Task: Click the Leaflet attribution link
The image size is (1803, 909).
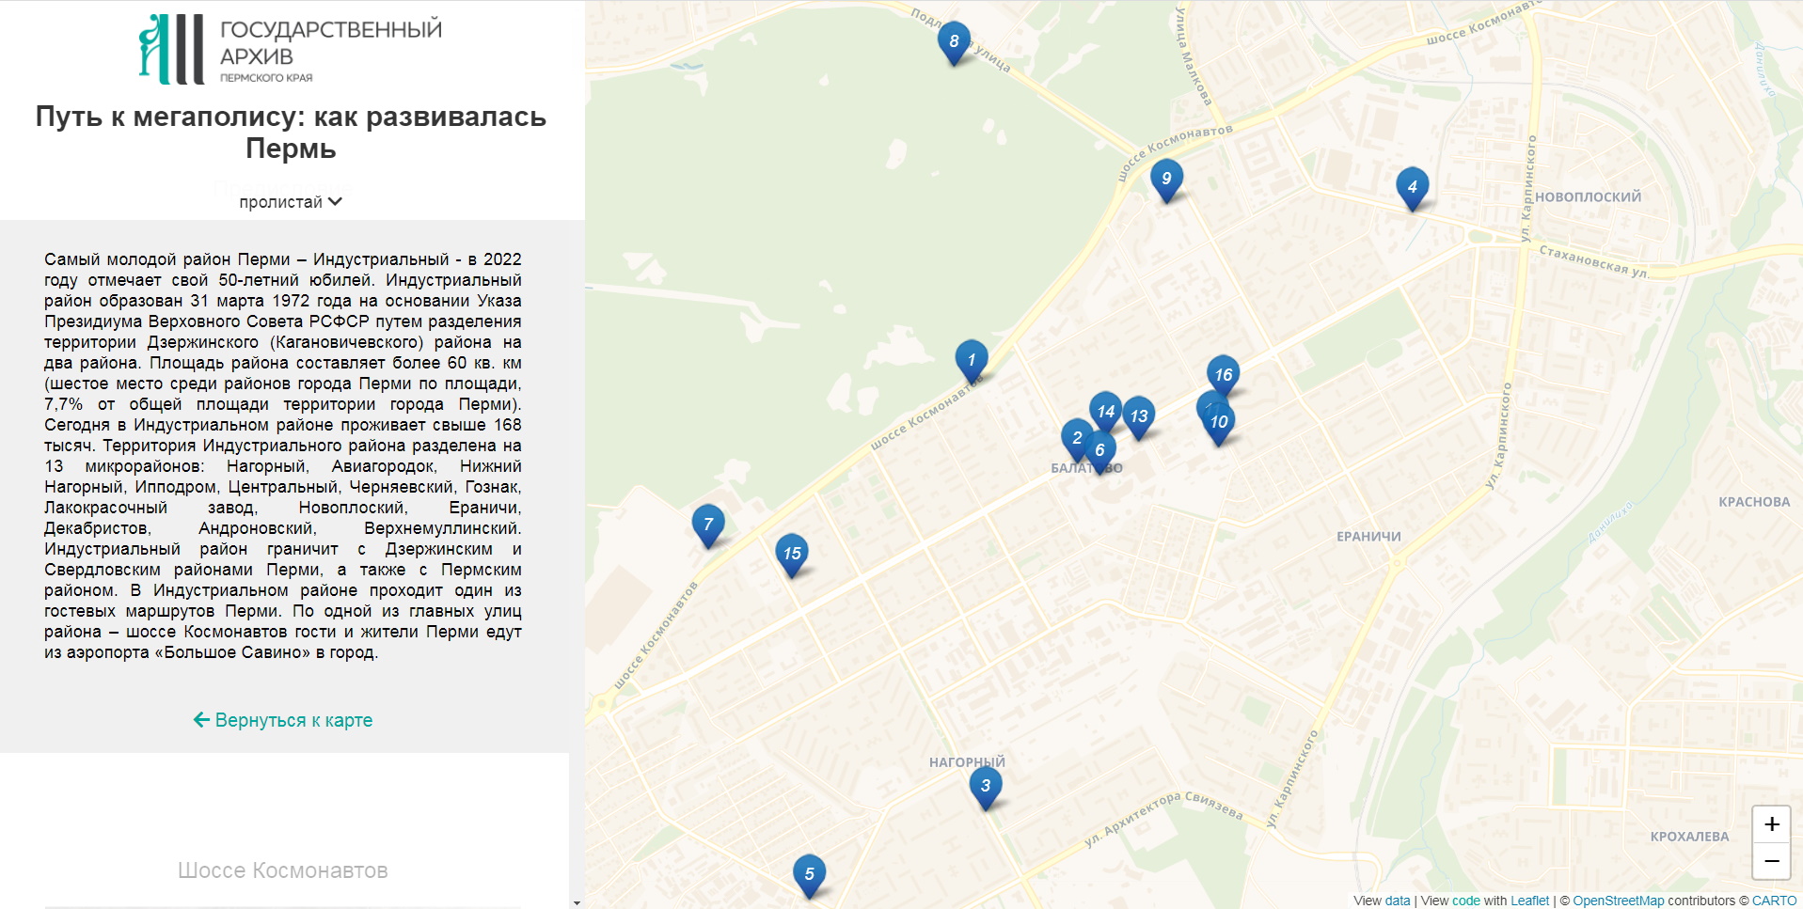Action: [1529, 901]
